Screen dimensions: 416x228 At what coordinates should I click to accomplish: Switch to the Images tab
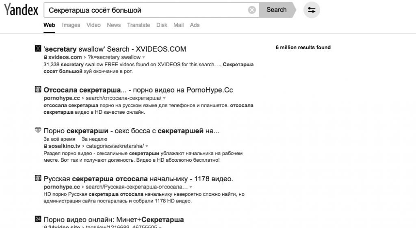click(71, 25)
